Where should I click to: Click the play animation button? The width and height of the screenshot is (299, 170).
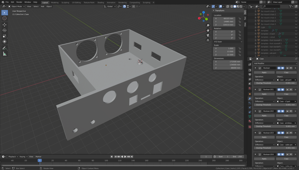click(x=125, y=157)
